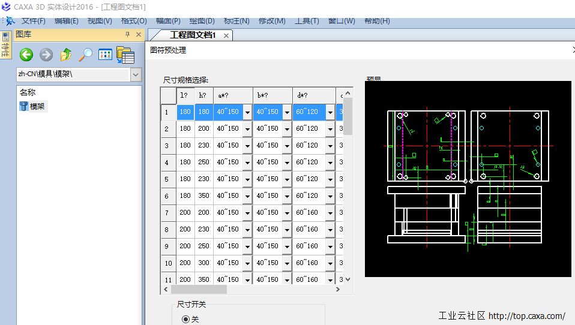Viewport: 575px width, 325px height.
Task: Toggle the library thumbnail view icon
Action: point(105,55)
